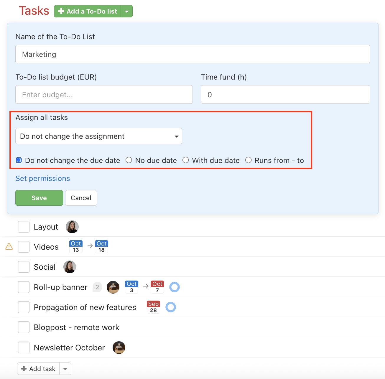
Task: Click the comment count on Roll-up banner
Action: (x=97, y=287)
